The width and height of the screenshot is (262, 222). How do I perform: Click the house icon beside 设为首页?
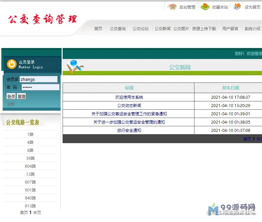tap(237, 7)
